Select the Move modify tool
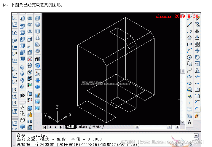Image resolution: width=212 pixels, height=147 pixels. click(x=197, y=51)
